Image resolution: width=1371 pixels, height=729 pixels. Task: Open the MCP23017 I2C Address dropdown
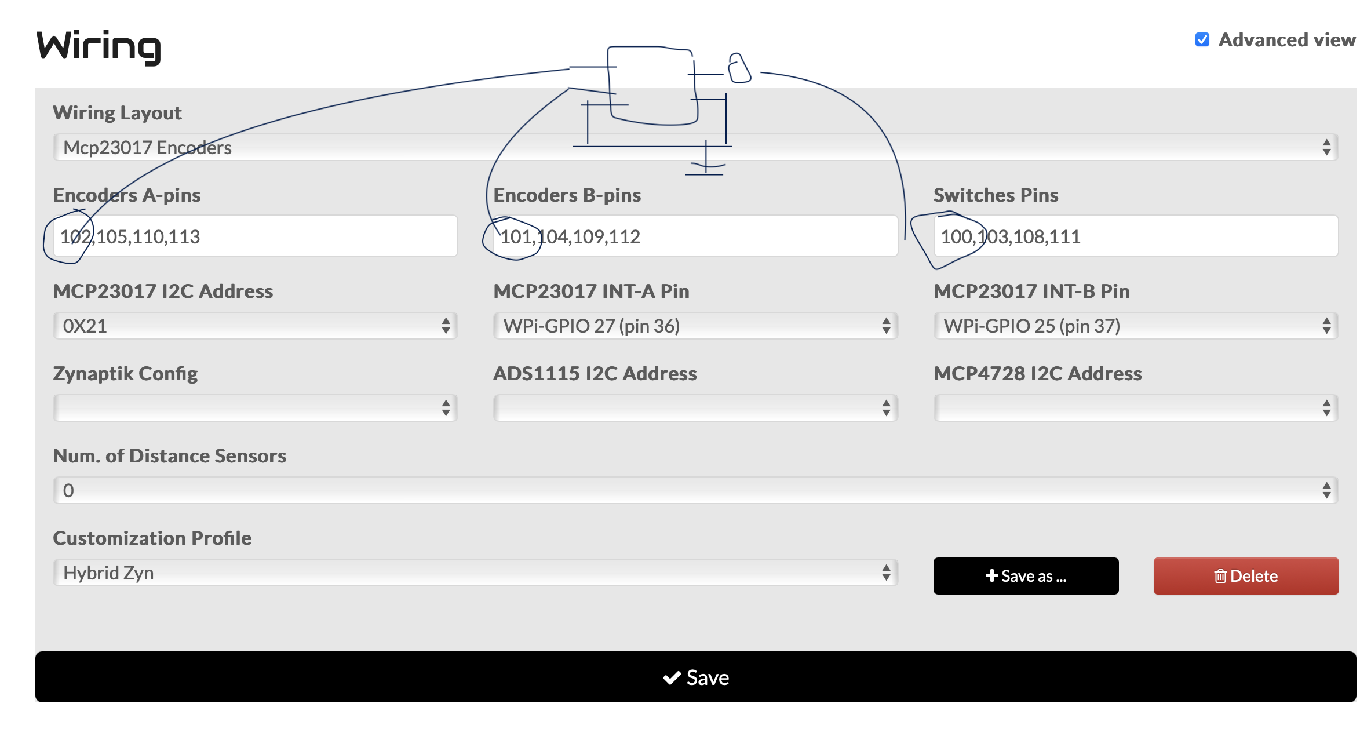coord(256,326)
